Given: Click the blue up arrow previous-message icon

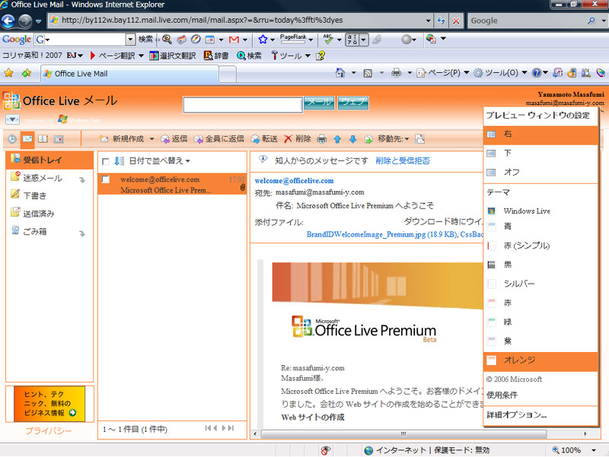Looking at the screenshot, I should pos(337,139).
